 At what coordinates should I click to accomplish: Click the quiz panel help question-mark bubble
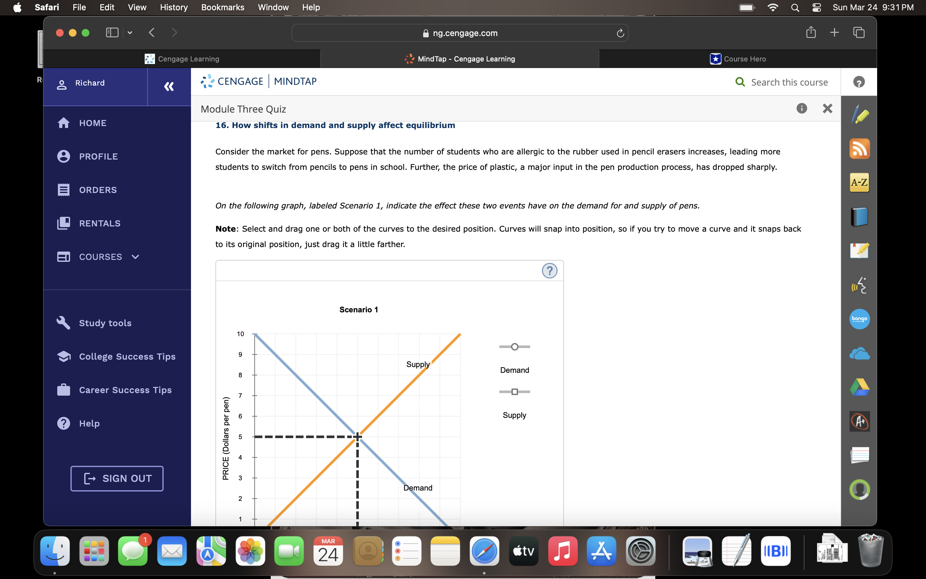pos(859,82)
